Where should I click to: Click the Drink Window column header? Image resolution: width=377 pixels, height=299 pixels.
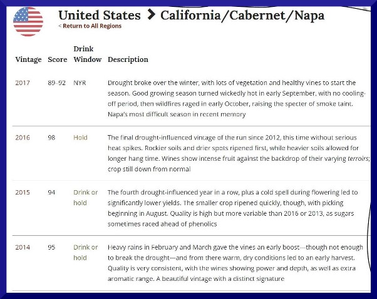(x=87, y=54)
